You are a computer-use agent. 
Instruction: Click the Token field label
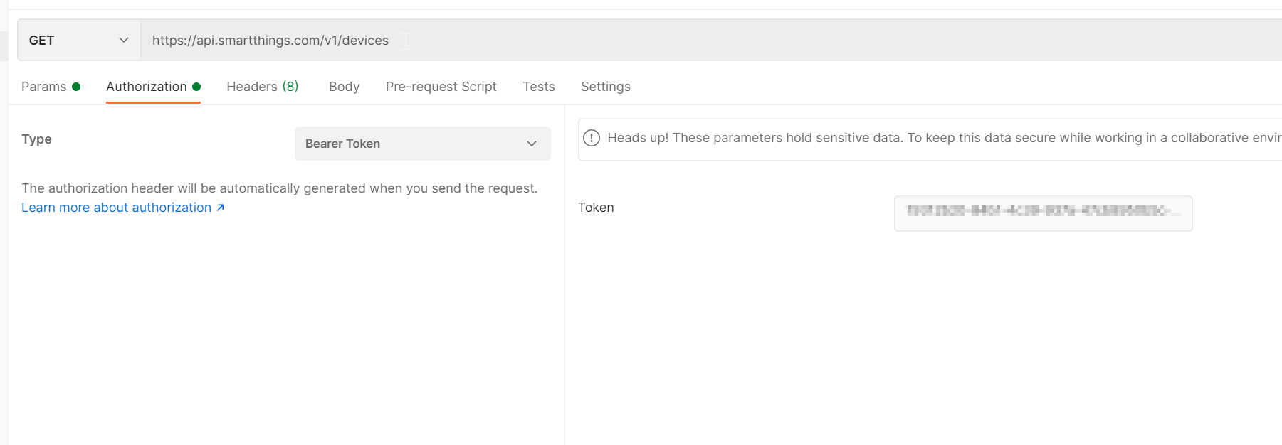coord(596,208)
